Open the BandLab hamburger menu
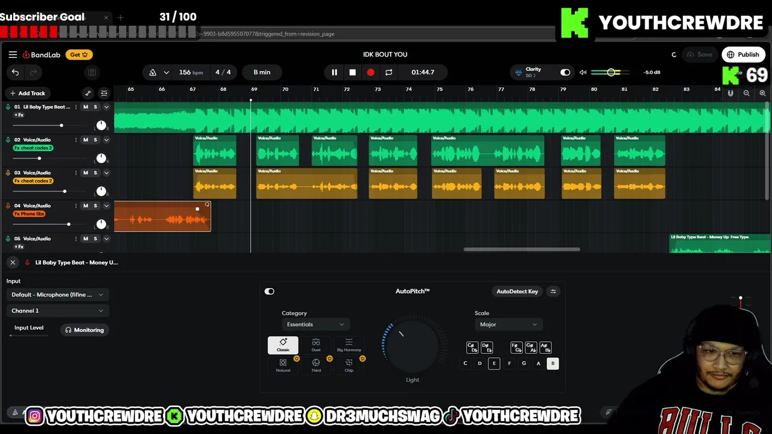772x434 pixels. point(13,54)
